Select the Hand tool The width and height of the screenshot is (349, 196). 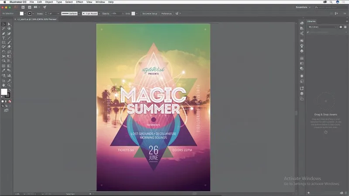tap(3, 85)
